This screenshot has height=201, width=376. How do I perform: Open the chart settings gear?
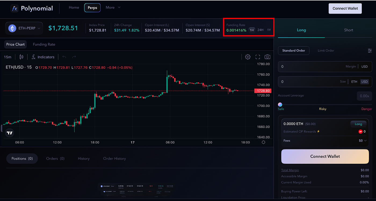pos(248,57)
